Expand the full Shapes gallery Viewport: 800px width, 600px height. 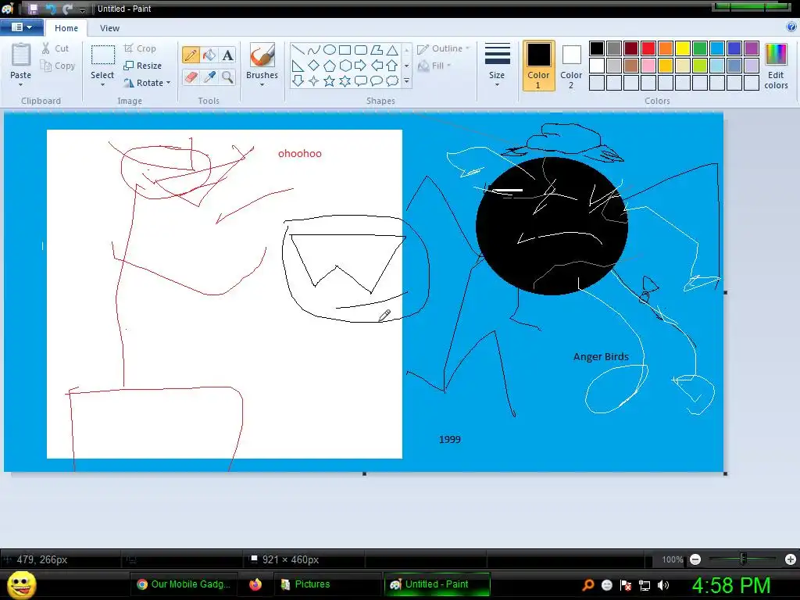pos(406,80)
